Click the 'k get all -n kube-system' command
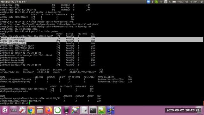204x115 pixels. pos(43,31)
